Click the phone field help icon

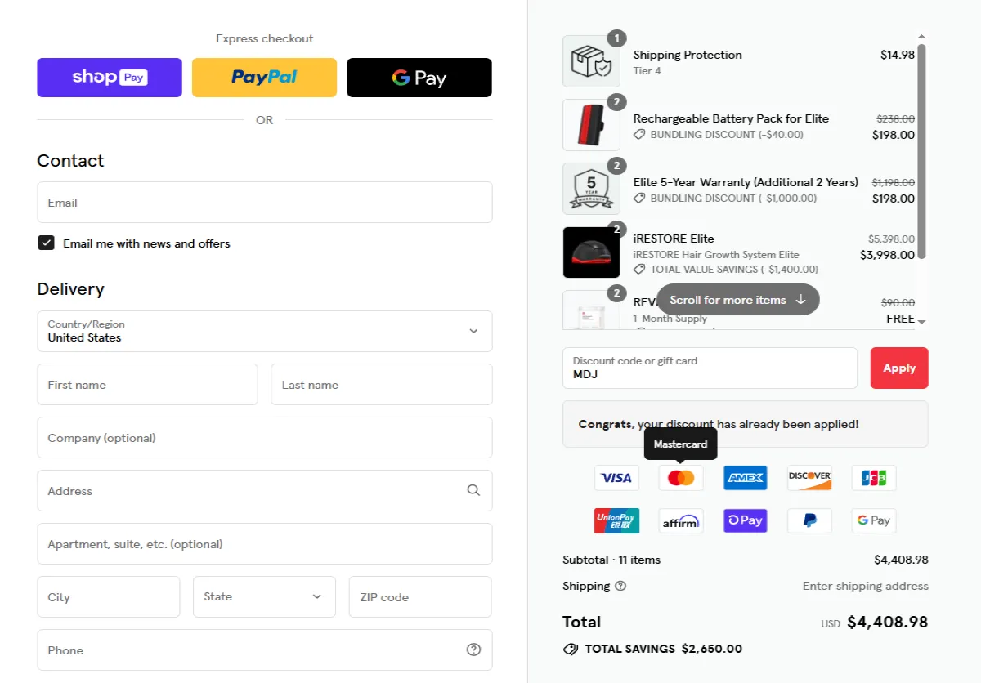coord(473,650)
